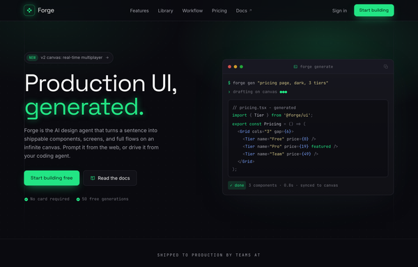418x267 pixels.
Task: Click the Forge brand name
Action: point(46,10)
